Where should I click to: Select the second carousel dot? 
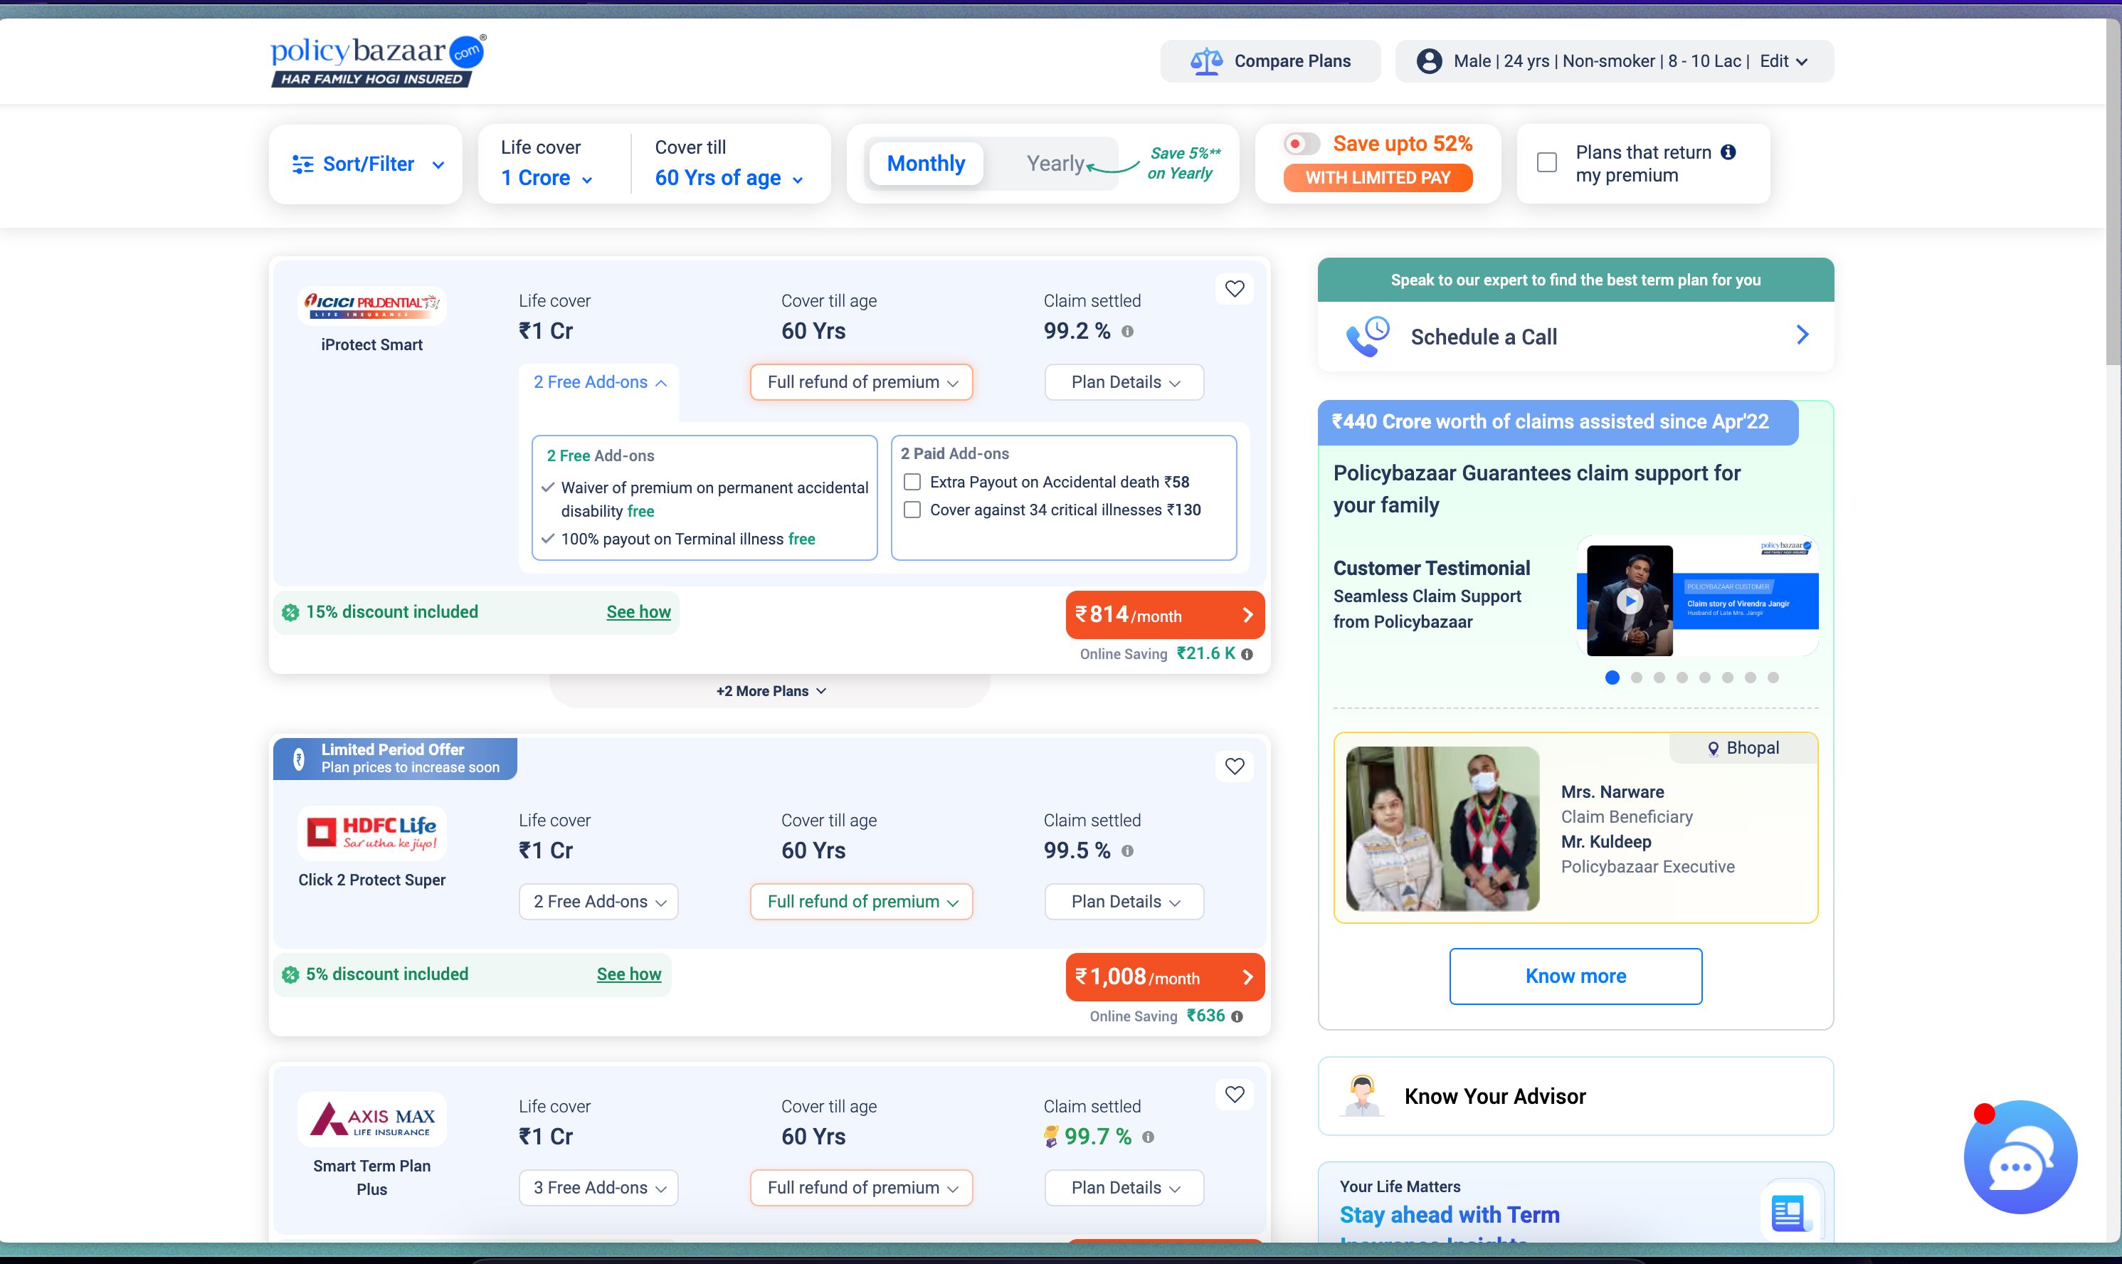(x=1636, y=678)
